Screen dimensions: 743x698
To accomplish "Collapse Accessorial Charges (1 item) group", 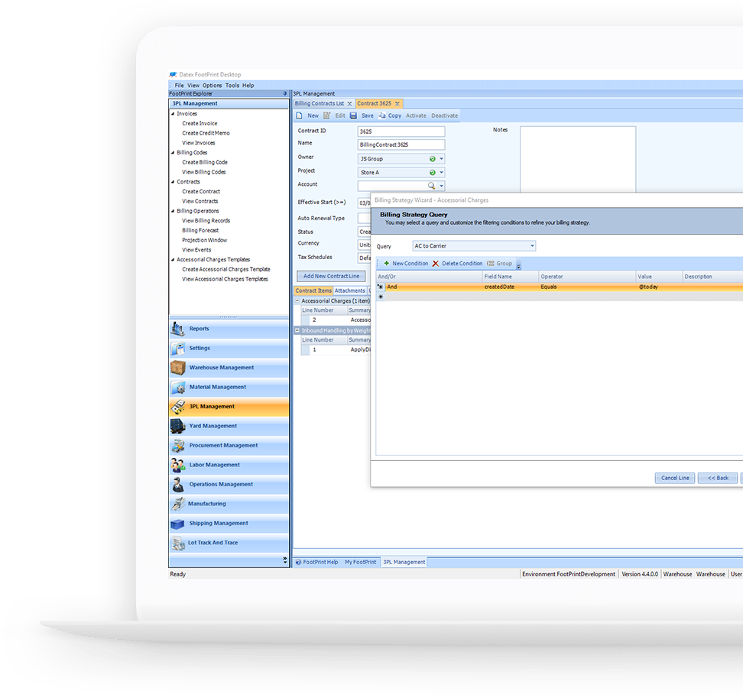I will click(x=297, y=301).
